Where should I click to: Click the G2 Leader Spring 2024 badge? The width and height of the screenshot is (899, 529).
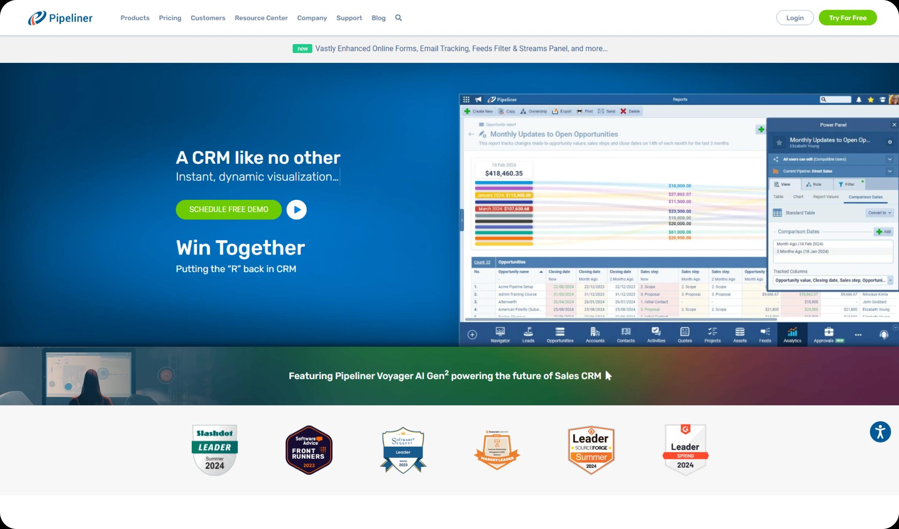coord(685,450)
